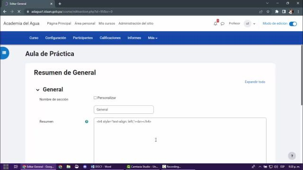The image size is (303, 170).
Task: Open the Chrome three-dot menu
Action: click(298, 11)
